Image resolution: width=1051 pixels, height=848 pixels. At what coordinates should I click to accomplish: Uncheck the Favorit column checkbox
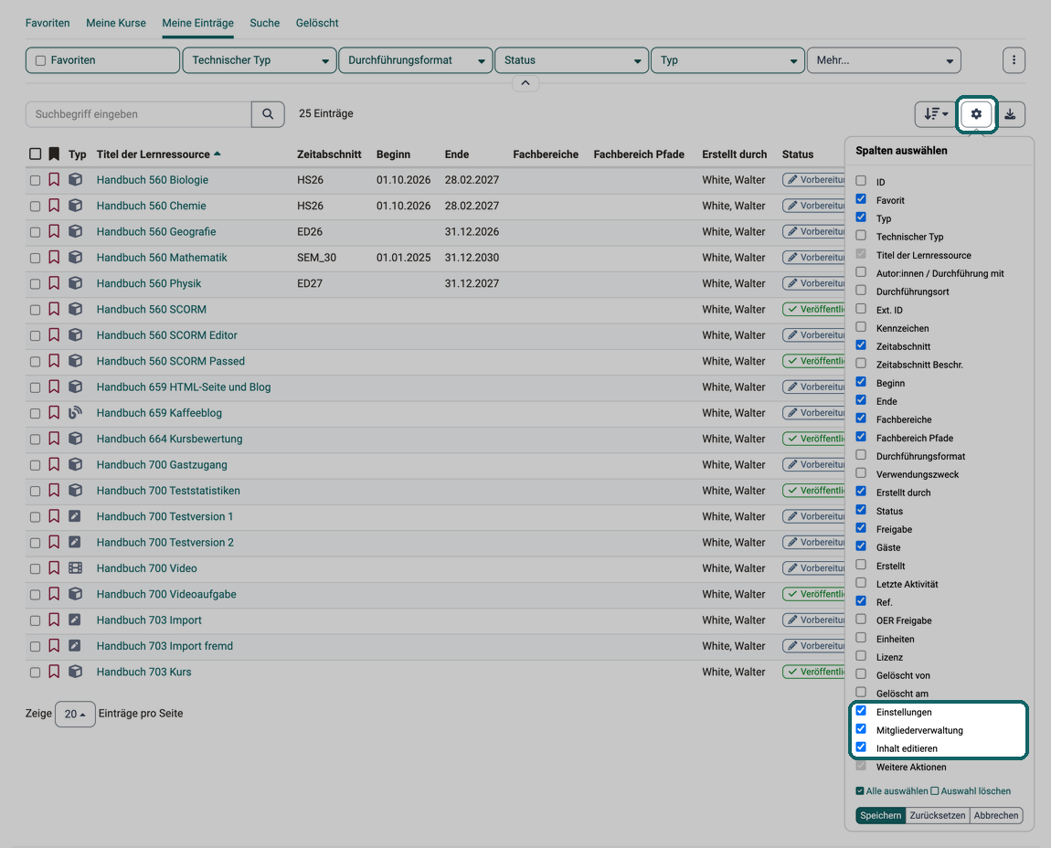(861, 199)
